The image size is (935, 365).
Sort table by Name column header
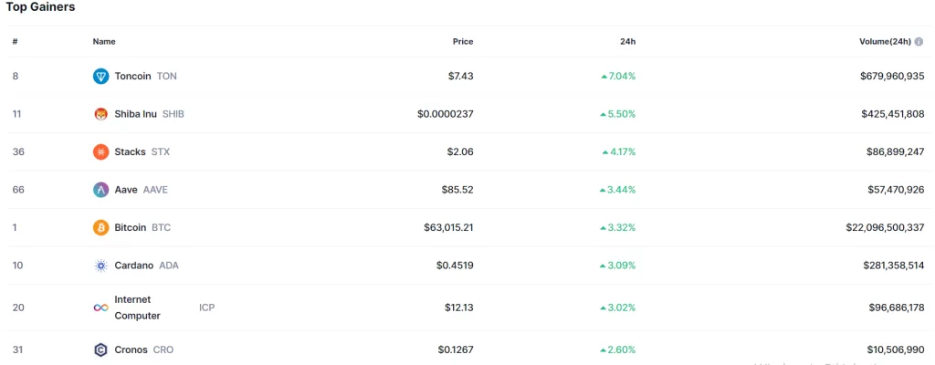click(x=104, y=41)
